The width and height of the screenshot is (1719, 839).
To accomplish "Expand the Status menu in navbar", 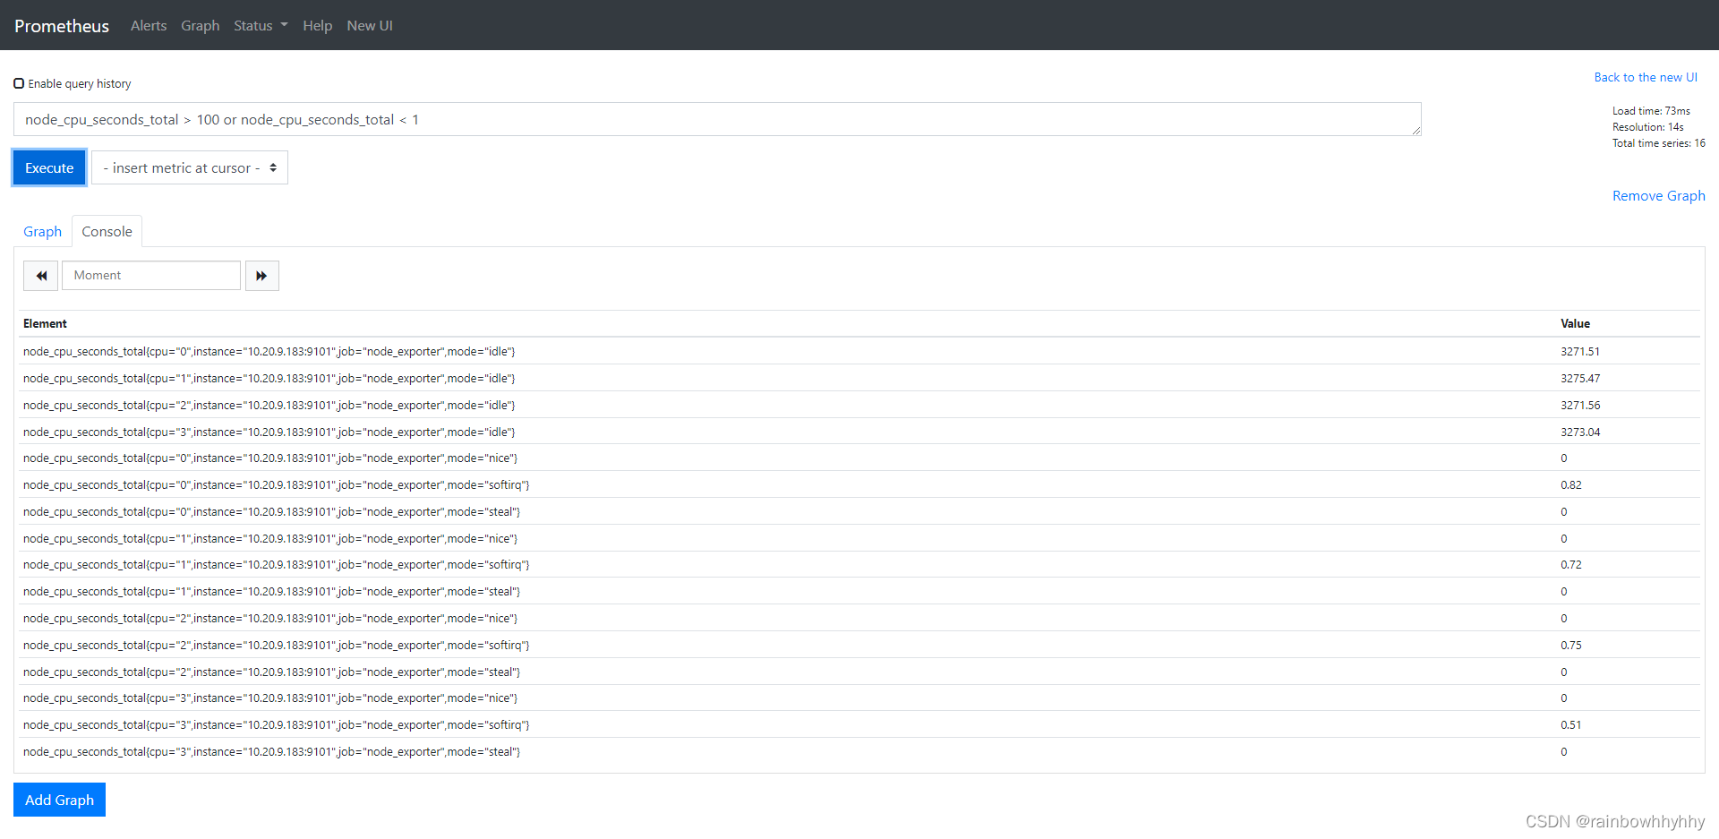I will pos(261,25).
